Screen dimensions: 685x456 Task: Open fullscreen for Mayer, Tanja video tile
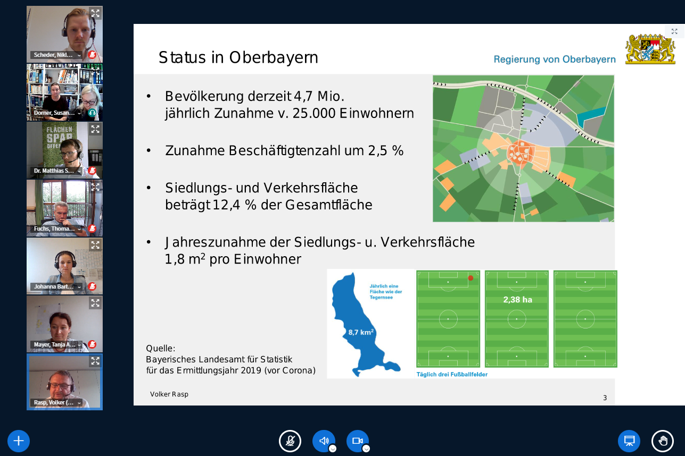(95, 303)
